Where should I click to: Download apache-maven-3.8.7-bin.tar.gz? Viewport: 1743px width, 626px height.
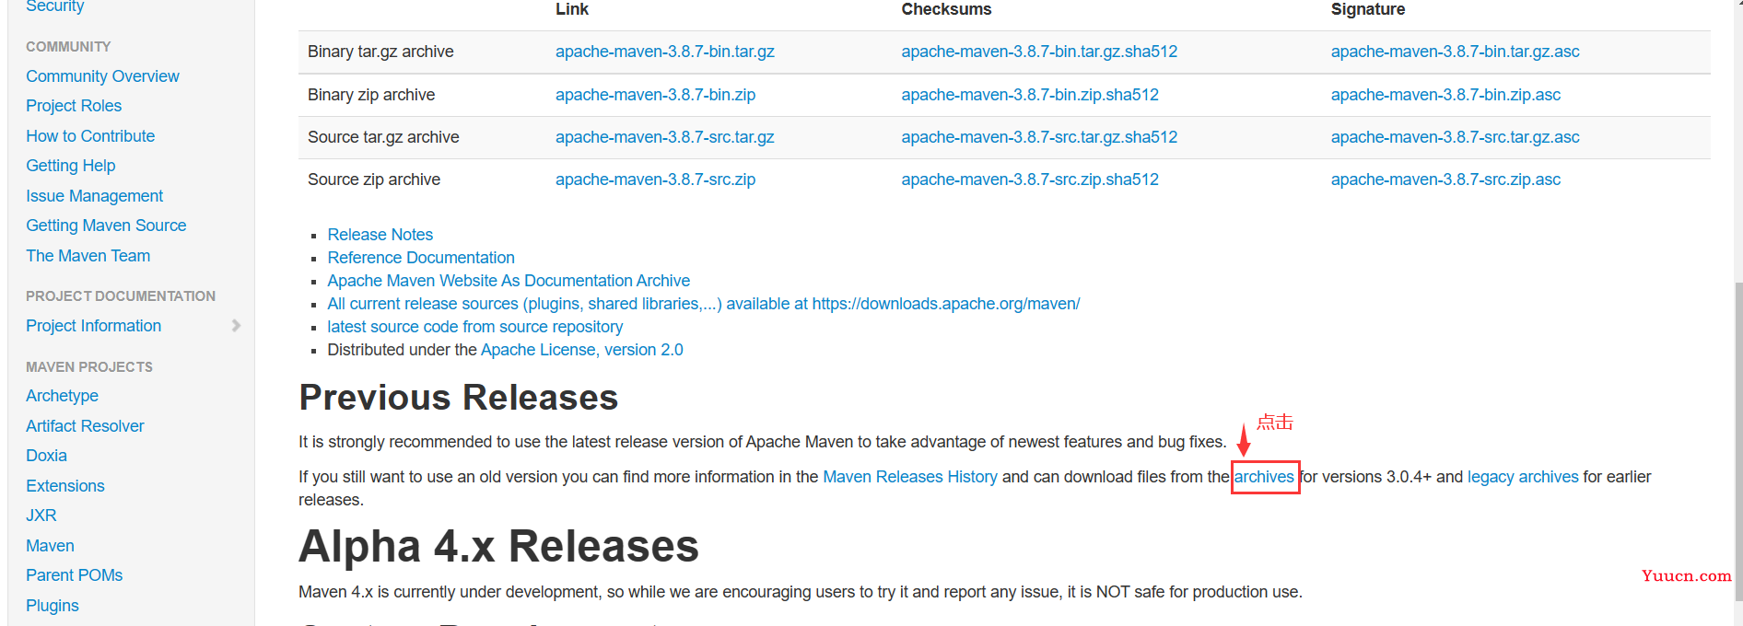coord(665,52)
